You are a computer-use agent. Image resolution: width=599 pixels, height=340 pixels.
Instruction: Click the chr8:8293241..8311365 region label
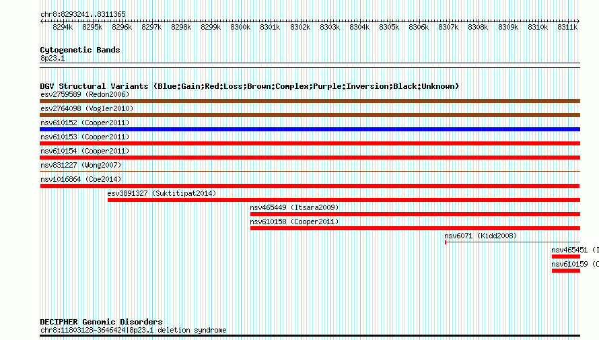[83, 14]
